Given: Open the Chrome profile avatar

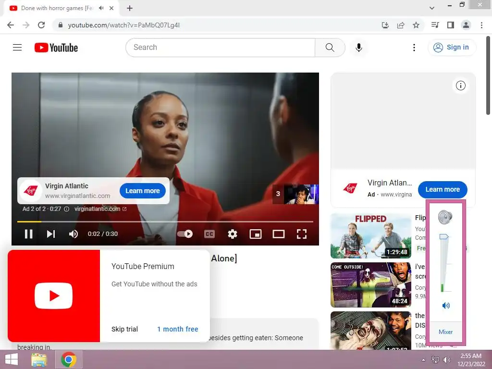Looking at the screenshot, I should pyautogui.click(x=466, y=25).
